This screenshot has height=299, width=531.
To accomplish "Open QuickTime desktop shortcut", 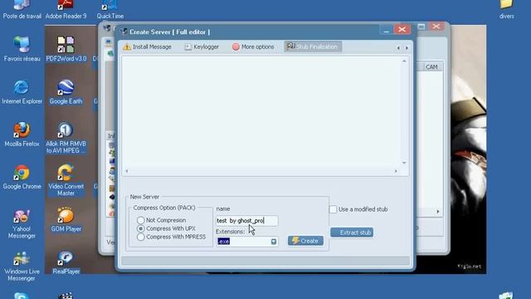I will pos(110,10).
